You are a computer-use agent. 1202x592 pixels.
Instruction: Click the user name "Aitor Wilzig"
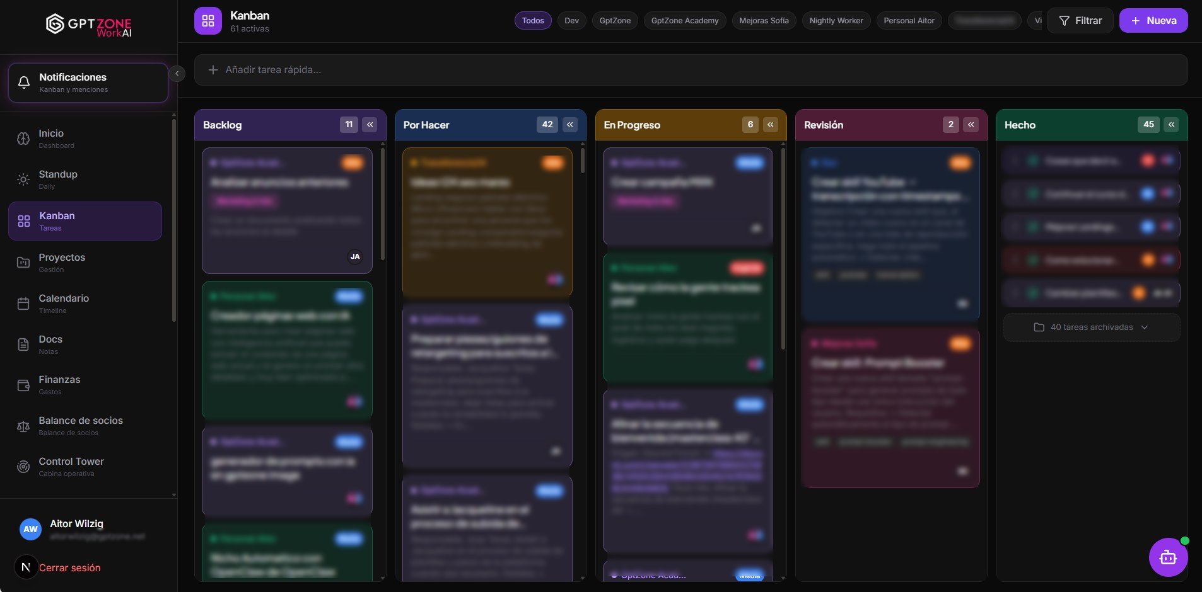(x=76, y=524)
